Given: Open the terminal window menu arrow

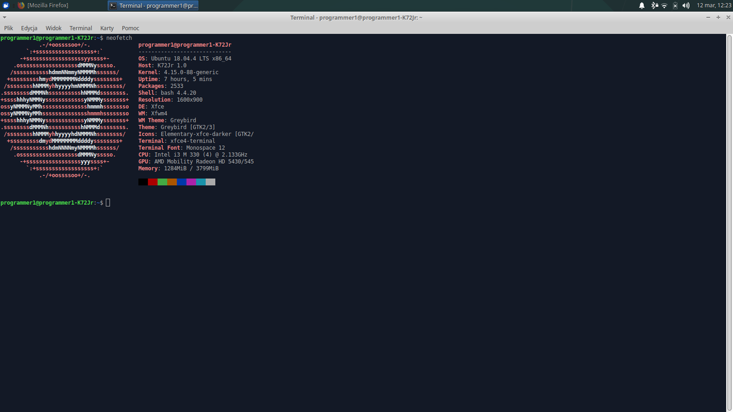Looking at the screenshot, I should pyautogui.click(x=5, y=18).
